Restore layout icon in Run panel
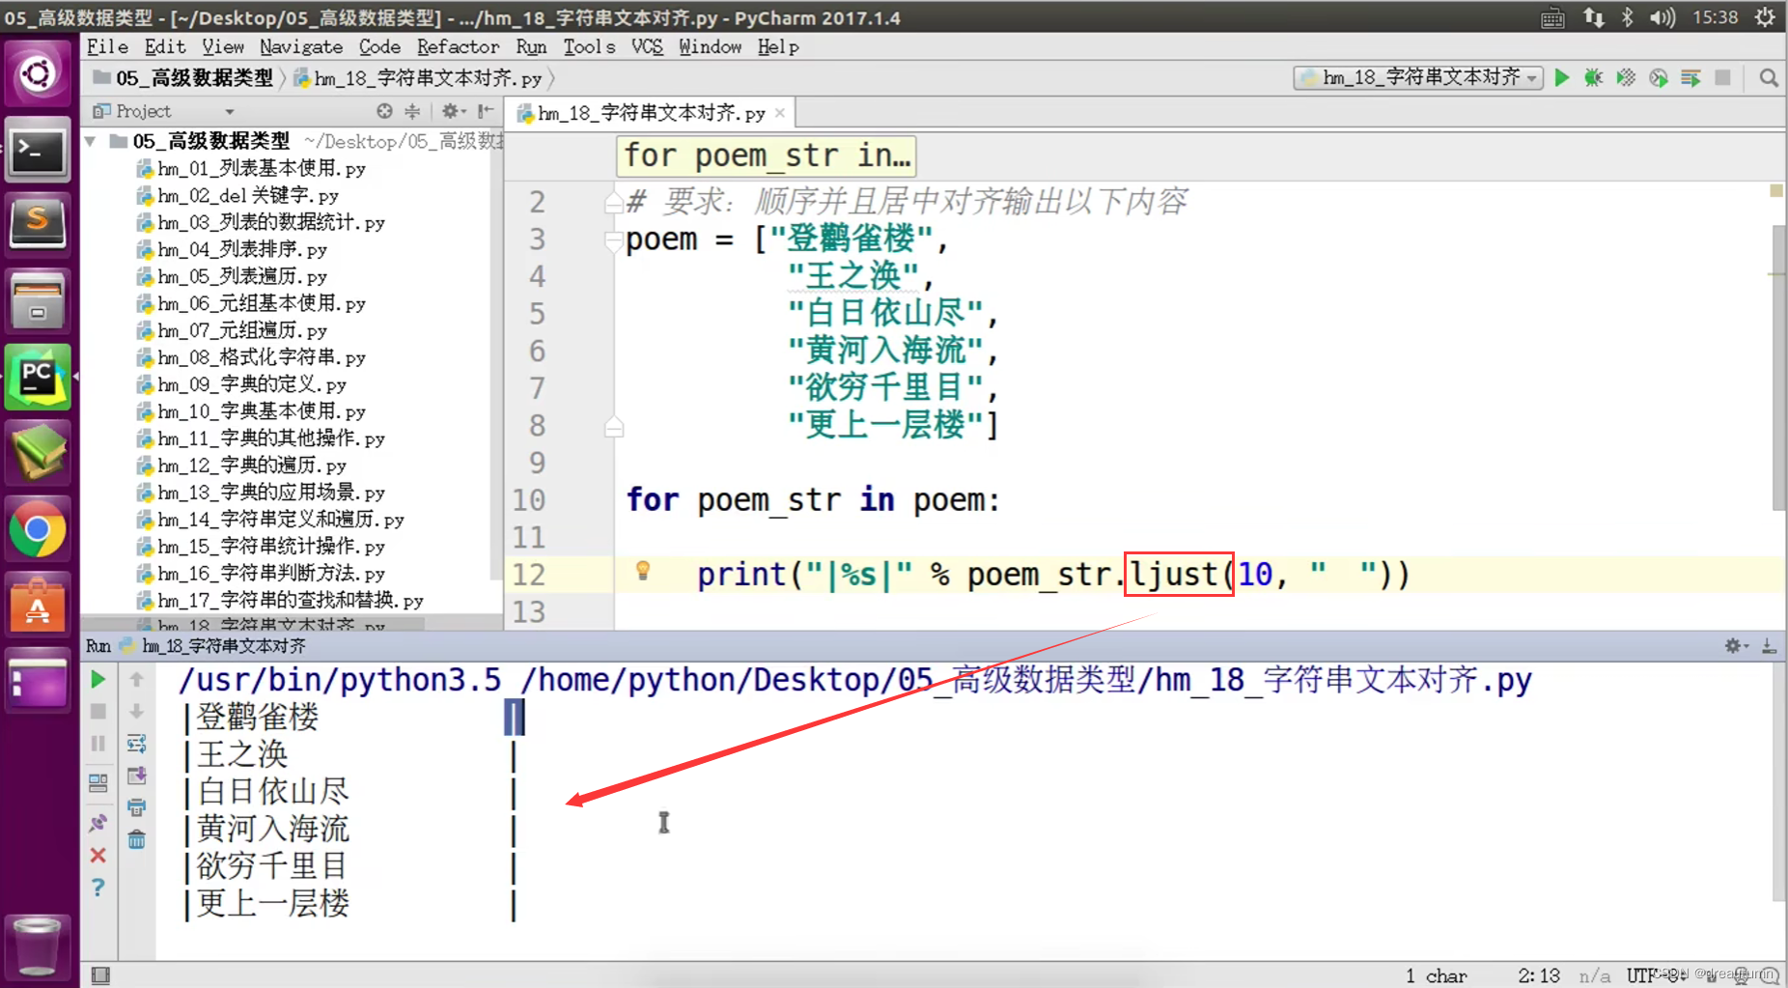Image resolution: width=1788 pixels, height=988 pixels. [x=98, y=783]
